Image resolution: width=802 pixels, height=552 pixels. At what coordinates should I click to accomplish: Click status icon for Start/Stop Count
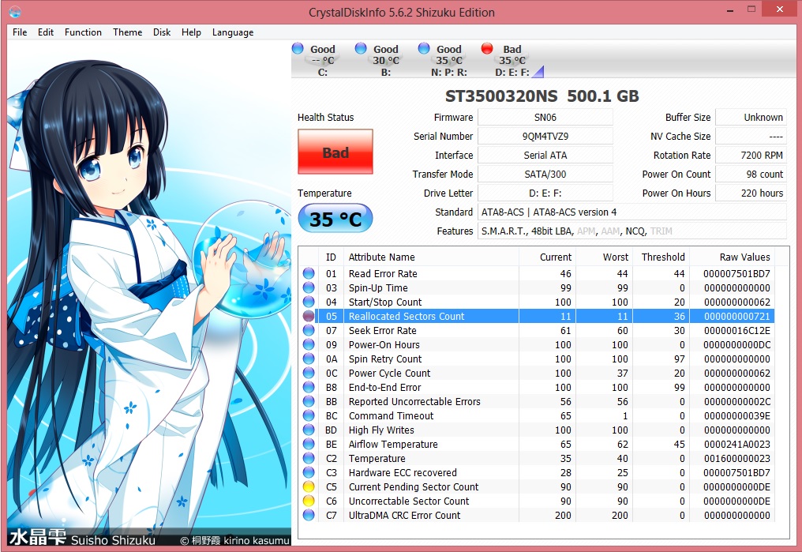pyautogui.click(x=309, y=302)
